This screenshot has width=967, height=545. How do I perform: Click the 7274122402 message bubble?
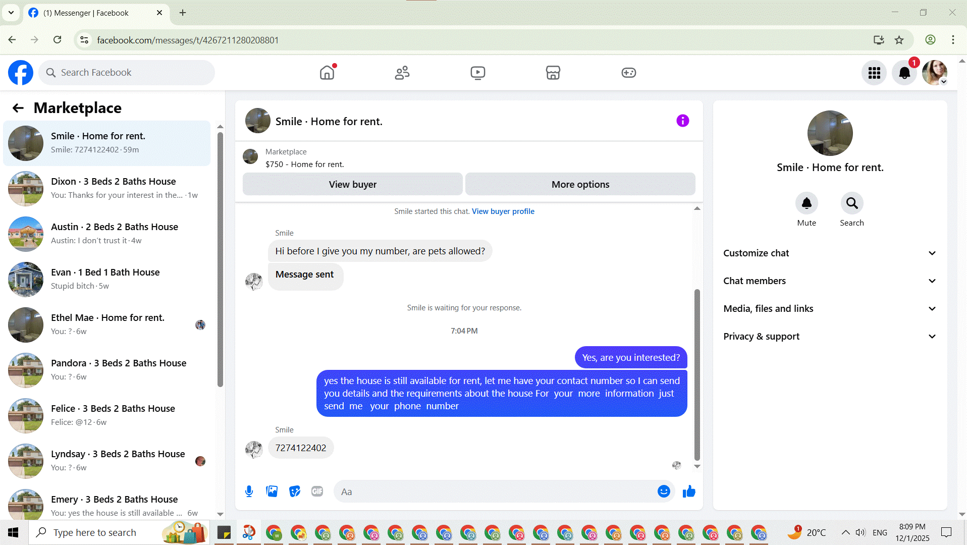301,448
